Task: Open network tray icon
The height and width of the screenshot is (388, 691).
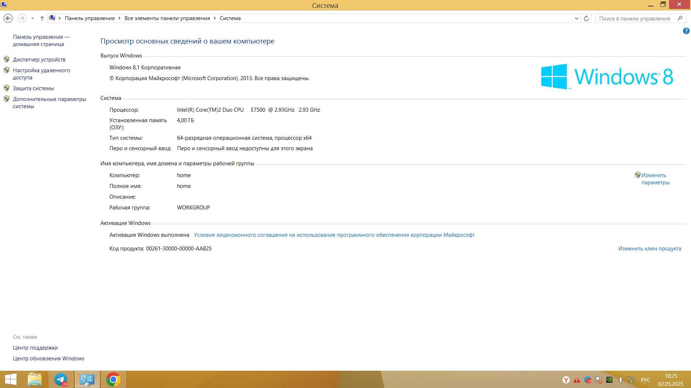Action: click(x=631, y=380)
